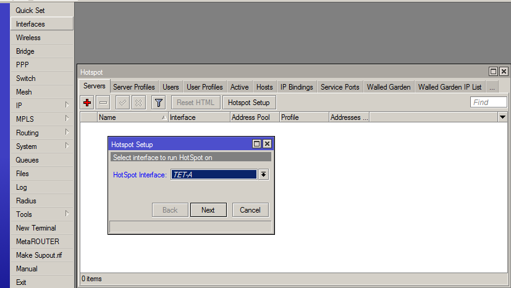Select the Walled Garden tab
Viewport: 511px width, 288px height.
pyautogui.click(x=389, y=87)
